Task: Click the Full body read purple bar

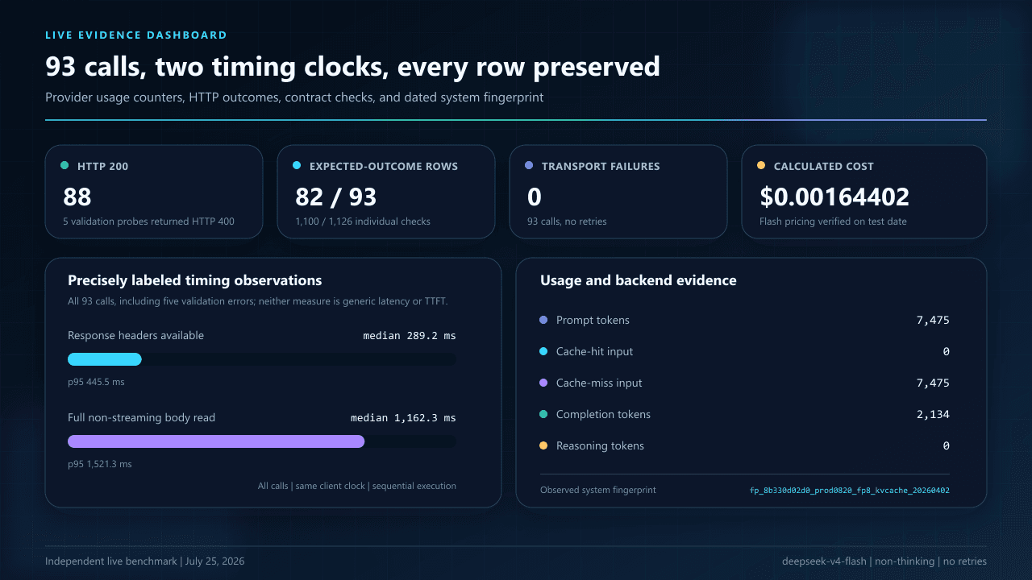Action: tap(216, 441)
